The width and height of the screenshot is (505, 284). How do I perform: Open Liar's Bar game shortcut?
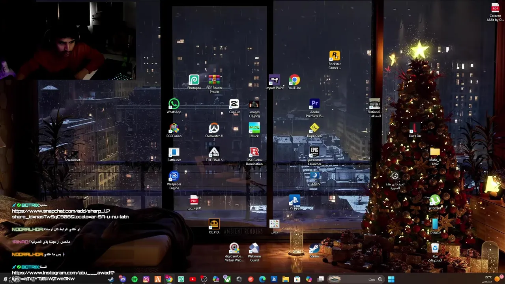(x=415, y=131)
